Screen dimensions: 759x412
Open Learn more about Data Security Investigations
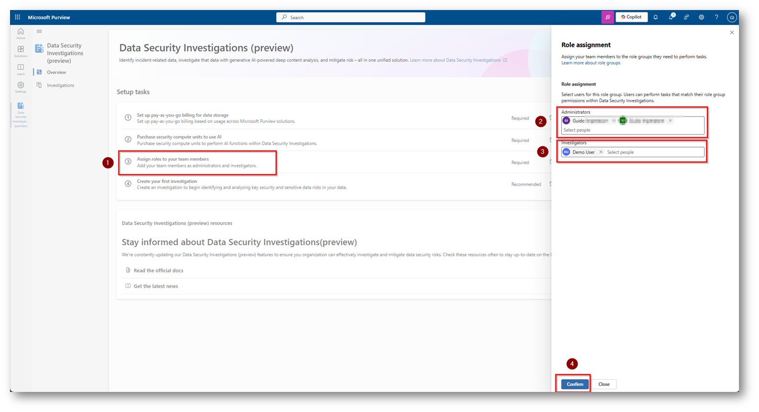tap(458, 60)
